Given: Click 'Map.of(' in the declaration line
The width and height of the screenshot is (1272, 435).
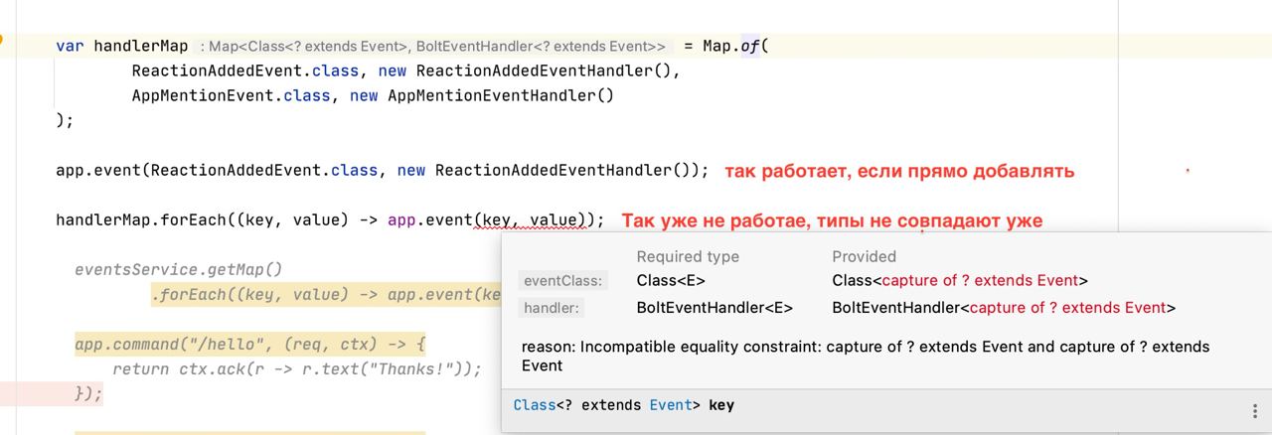Looking at the screenshot, I should pyautogui.click(x=736, y=47).
